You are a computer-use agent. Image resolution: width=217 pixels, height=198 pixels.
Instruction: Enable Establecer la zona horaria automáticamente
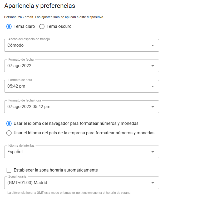[9, 170]
